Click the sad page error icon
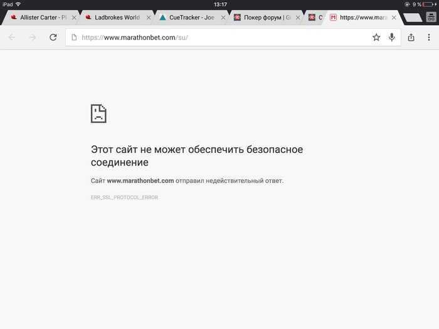 (98, 113)
